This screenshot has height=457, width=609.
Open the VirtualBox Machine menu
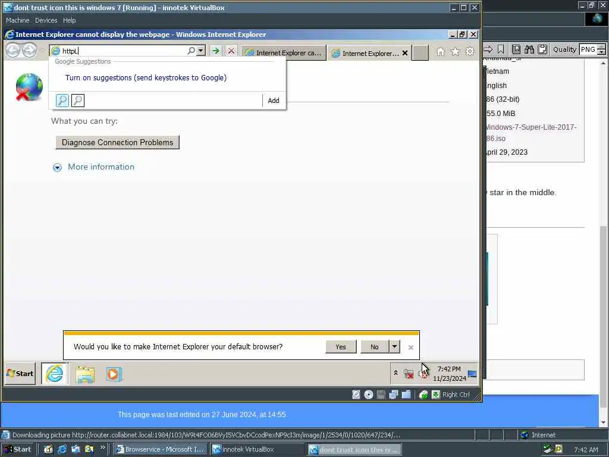tap(17, 20)
